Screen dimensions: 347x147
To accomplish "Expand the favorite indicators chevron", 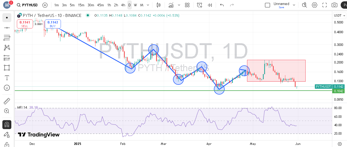I will point(179,5).
